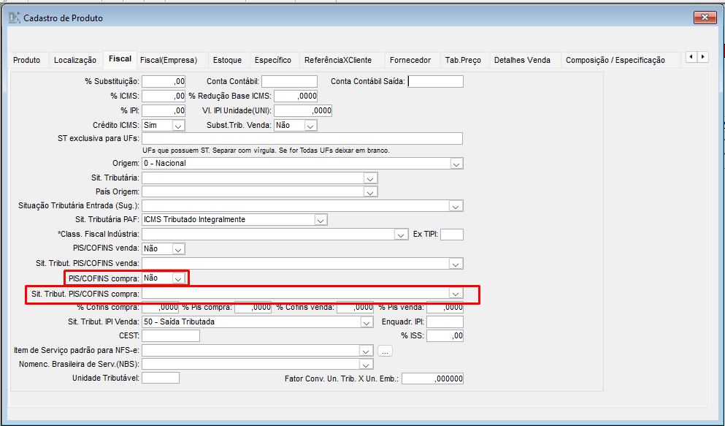This screenshot has width=725, height=426.
Task: Click the CEST input field
Action: click(x=170, y=336)
